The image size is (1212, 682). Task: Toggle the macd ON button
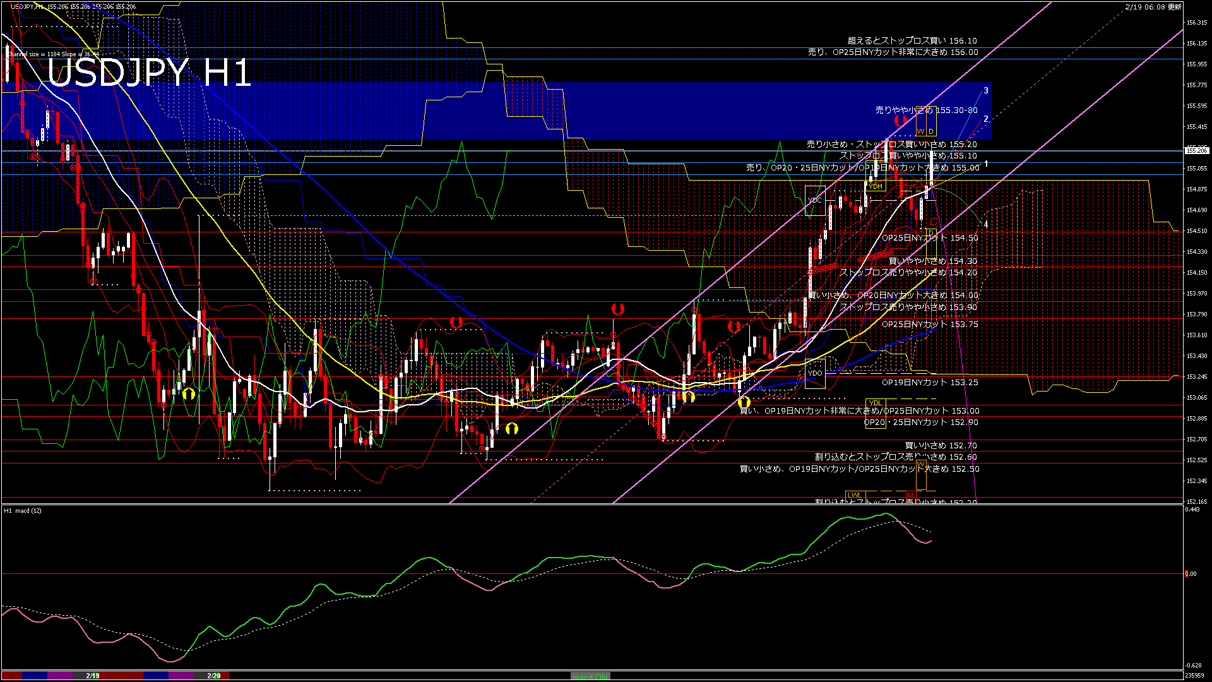point(590,676)
